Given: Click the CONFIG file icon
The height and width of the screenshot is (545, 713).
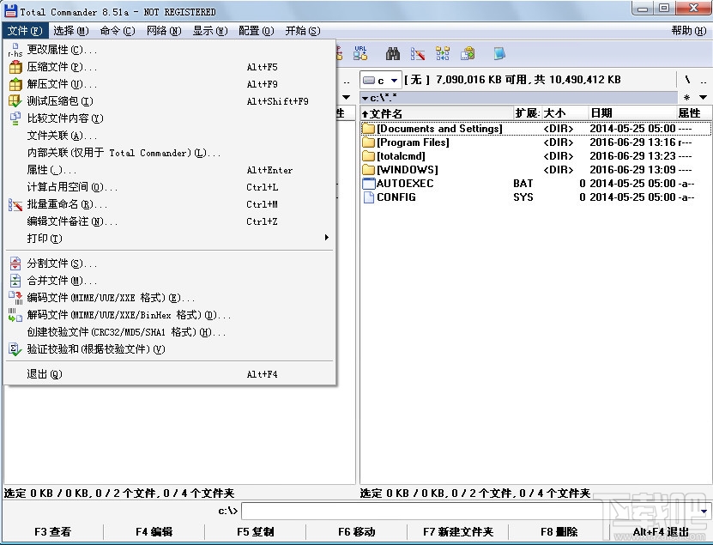Looking at the screenshot, I should pos(369,197).
